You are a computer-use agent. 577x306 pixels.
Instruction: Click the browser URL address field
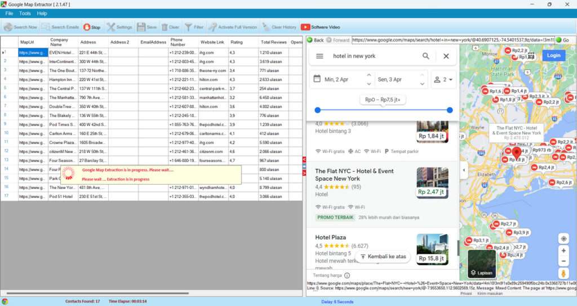[x=453, y=40]
